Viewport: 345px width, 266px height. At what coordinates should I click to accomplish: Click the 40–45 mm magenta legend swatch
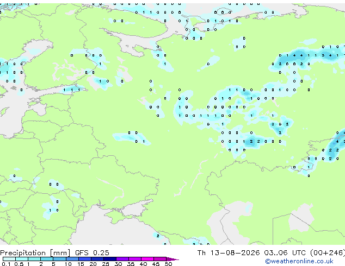[147, 259]
